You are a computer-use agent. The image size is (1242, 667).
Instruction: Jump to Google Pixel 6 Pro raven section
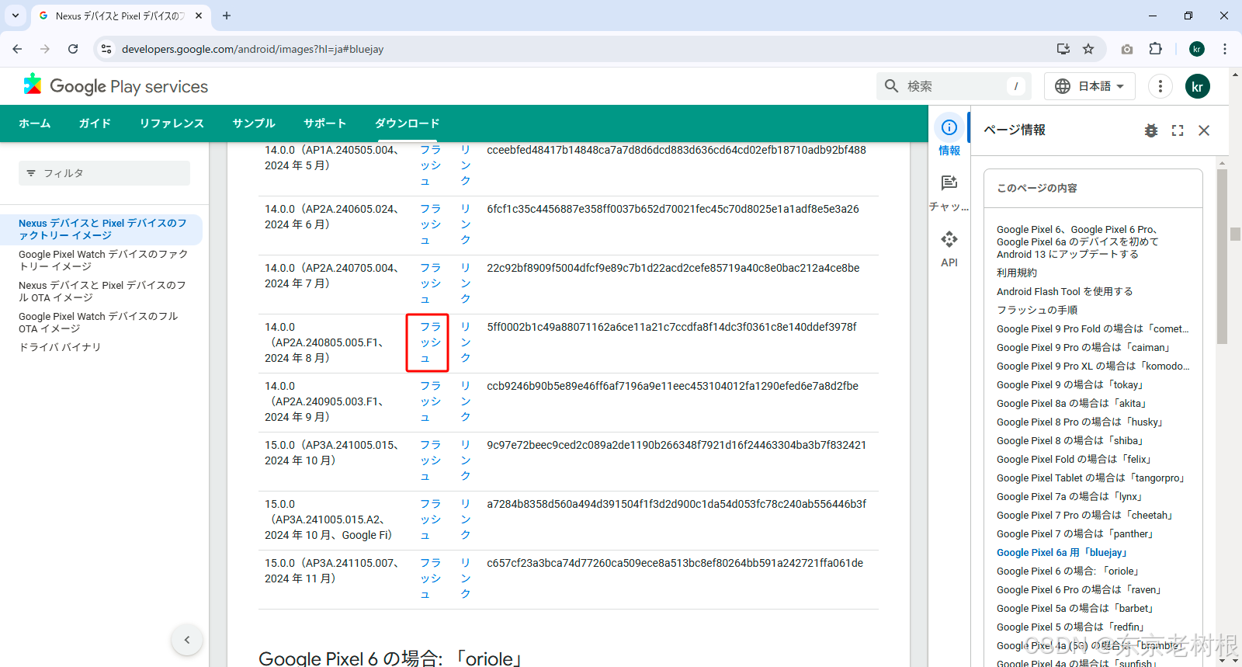point(1080,589)
